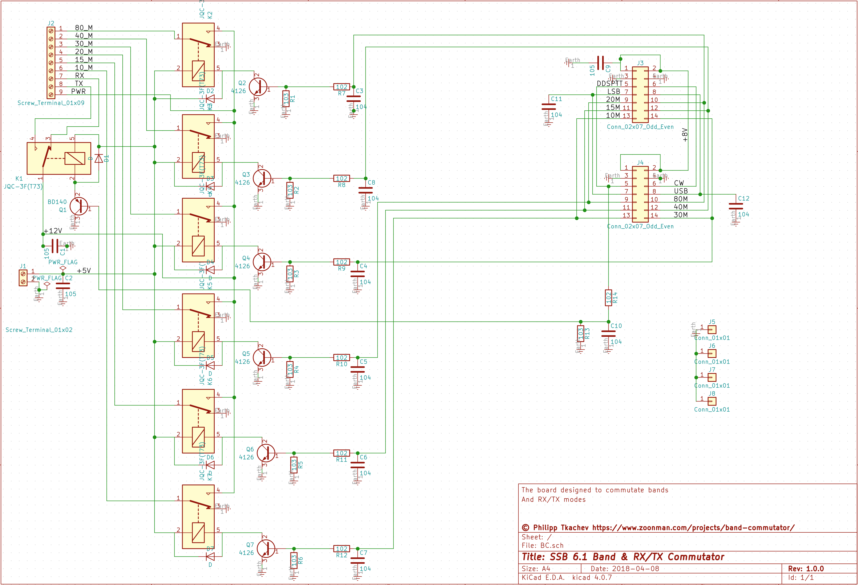Click the R14 resistor symbol

coord(609,298)
